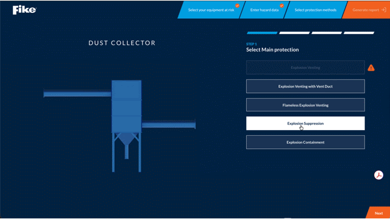
Task: Click the dust collector illustration
Action: click(119, 126)
